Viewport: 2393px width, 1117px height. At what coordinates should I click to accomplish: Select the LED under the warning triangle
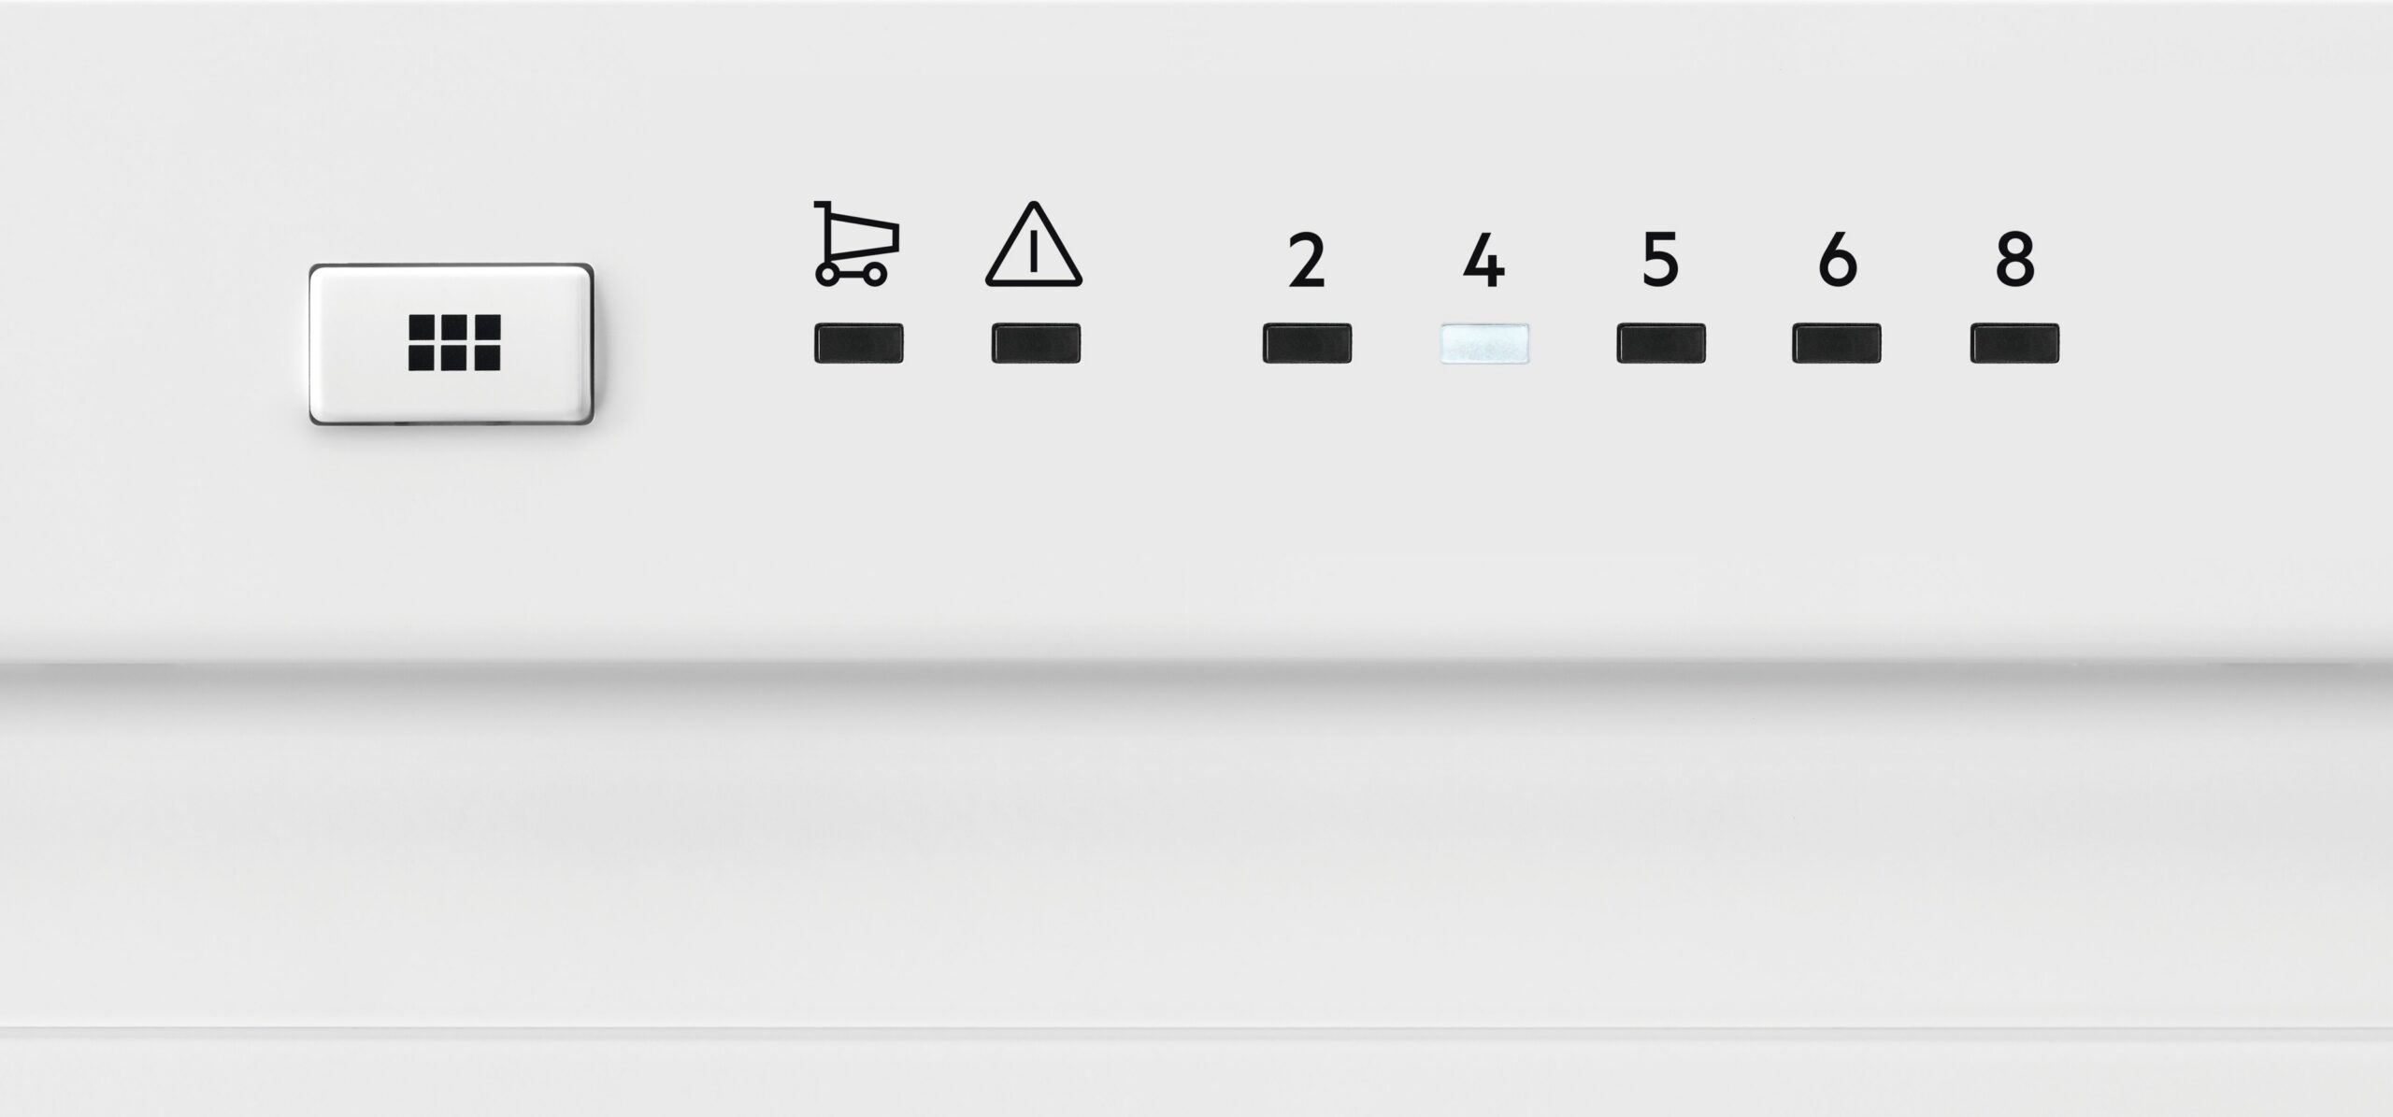click(1036, 344)
